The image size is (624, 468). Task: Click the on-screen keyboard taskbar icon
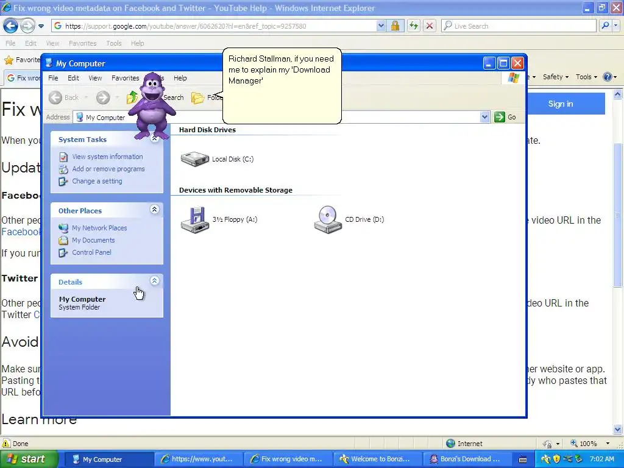pos(523,459)
